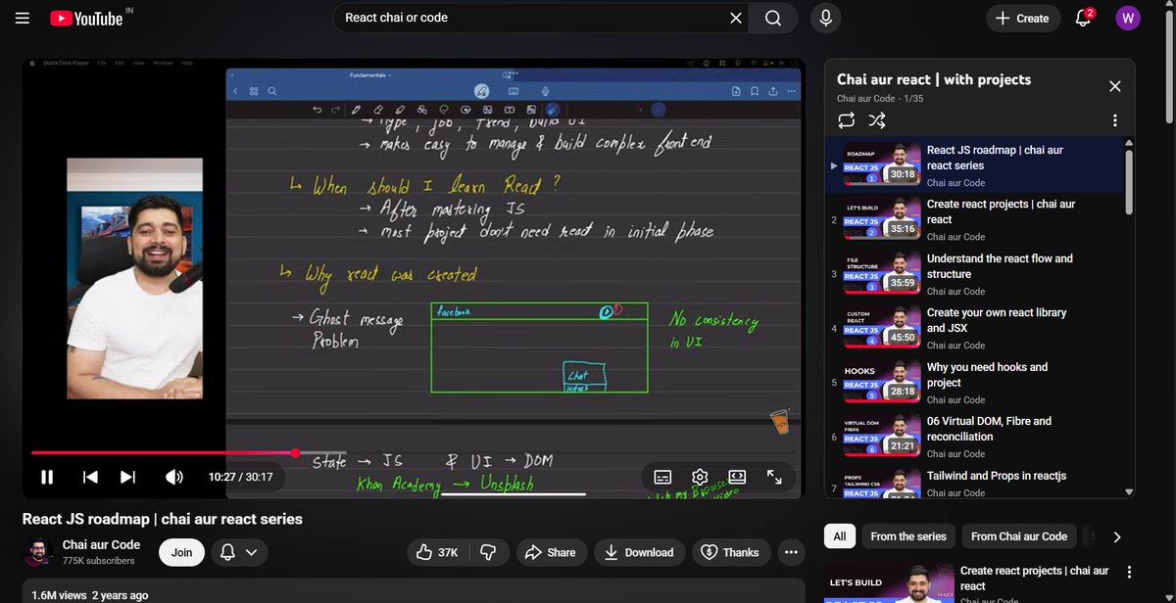Open the Create upload menu

(x=1023, y=18)
